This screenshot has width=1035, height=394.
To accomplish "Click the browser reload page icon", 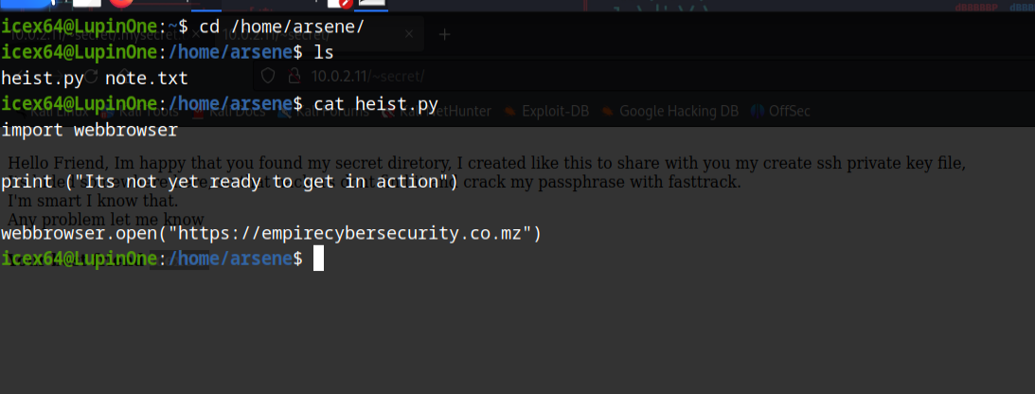I will click(x=93, y=77).
